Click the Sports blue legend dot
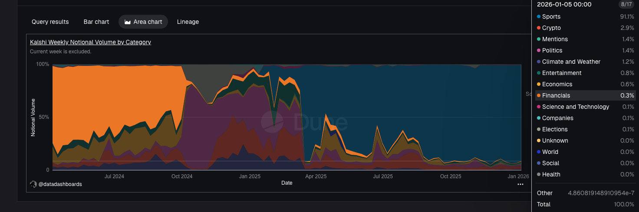 tap(539, 16)
